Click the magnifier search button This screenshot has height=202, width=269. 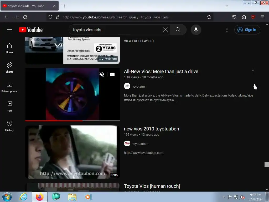tap(178, 30)
